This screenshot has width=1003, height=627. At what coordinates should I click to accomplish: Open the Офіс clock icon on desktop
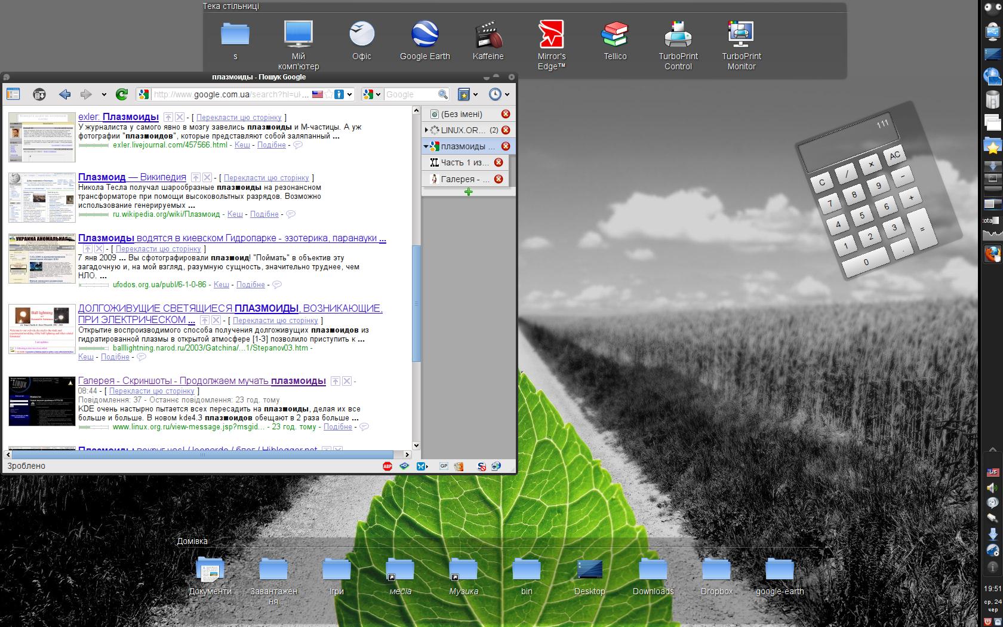[x=362, y=41]
